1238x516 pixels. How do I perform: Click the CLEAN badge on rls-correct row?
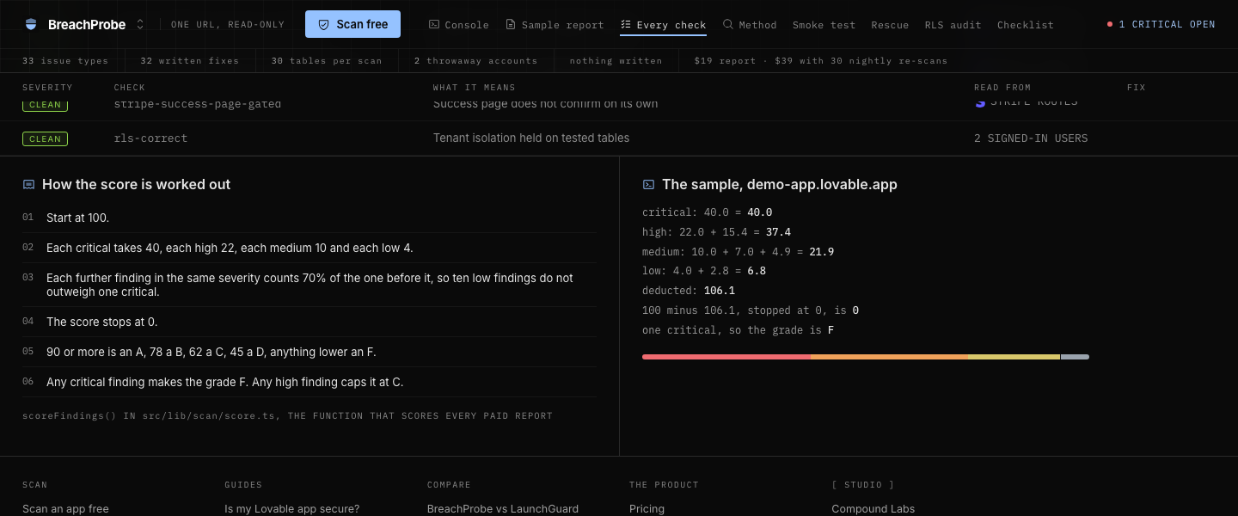click(45, 138)
